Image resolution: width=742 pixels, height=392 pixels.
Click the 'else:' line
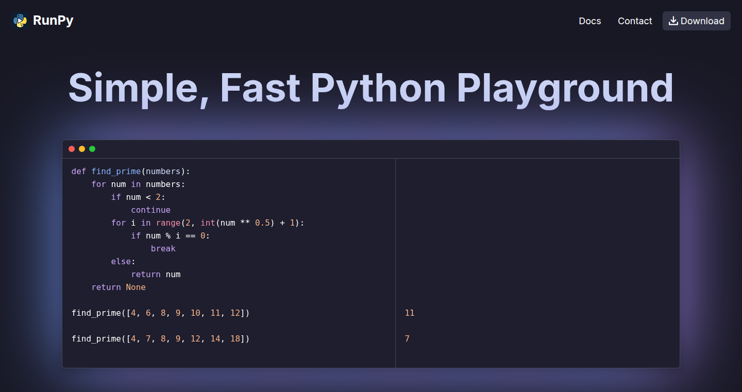(x=123, y=261)
